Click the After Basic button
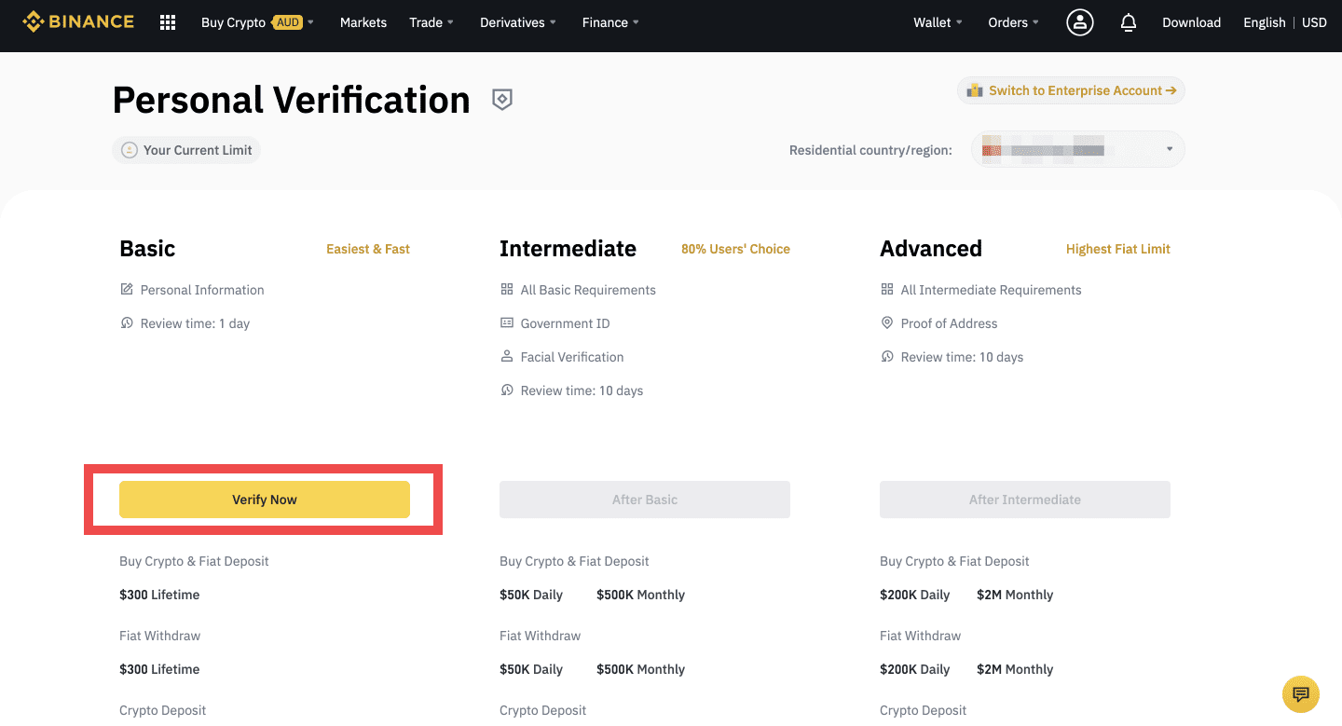Image resolution: width=1342 pixels, height=726 pixels. [x=645, y=500]
